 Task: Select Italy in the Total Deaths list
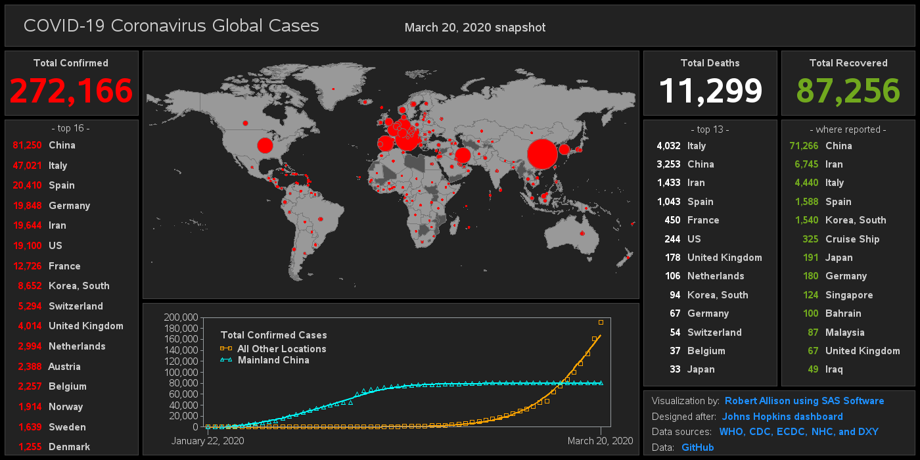681,145
